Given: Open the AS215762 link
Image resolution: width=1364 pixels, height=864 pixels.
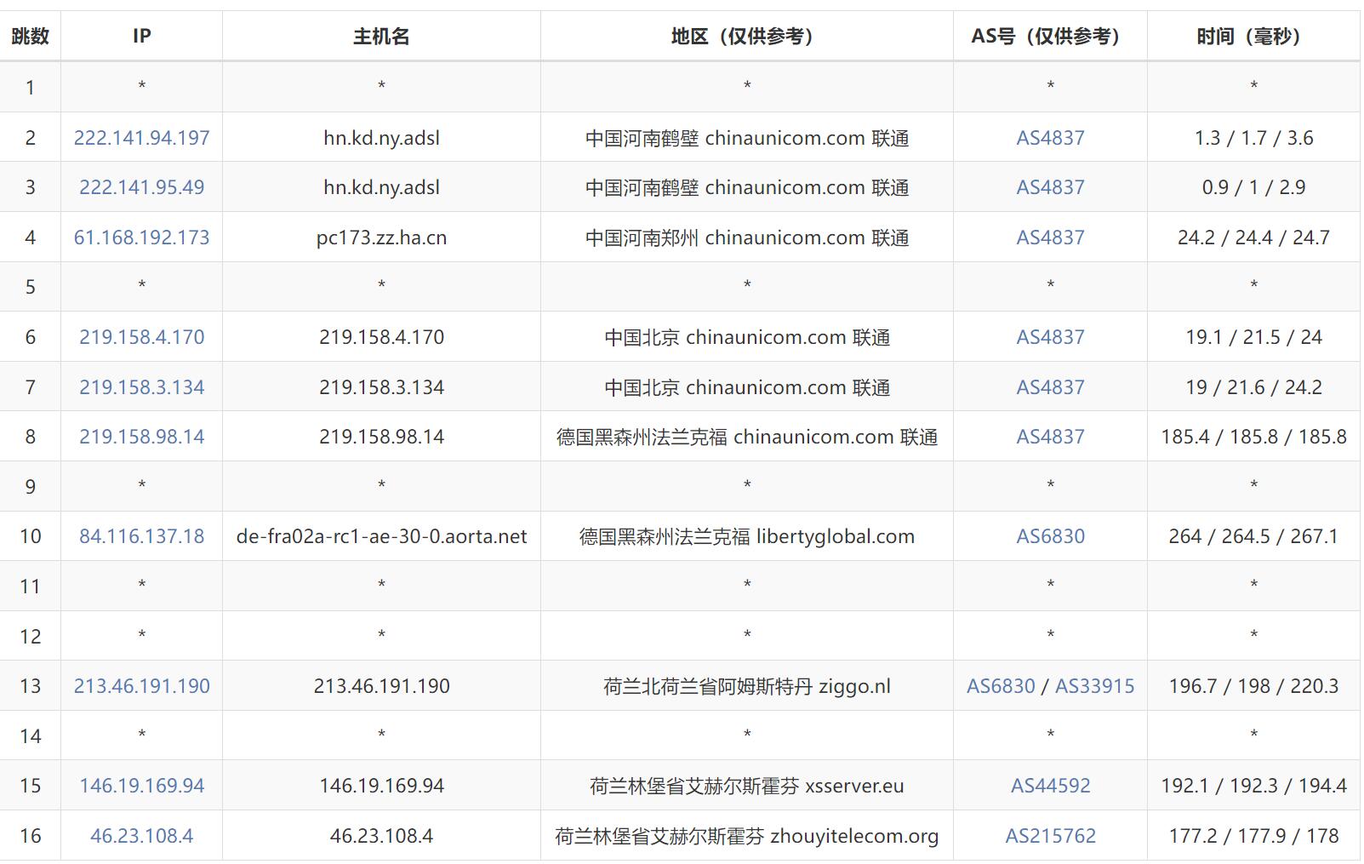Looking at the screenshot, I should coord(1050,836).
